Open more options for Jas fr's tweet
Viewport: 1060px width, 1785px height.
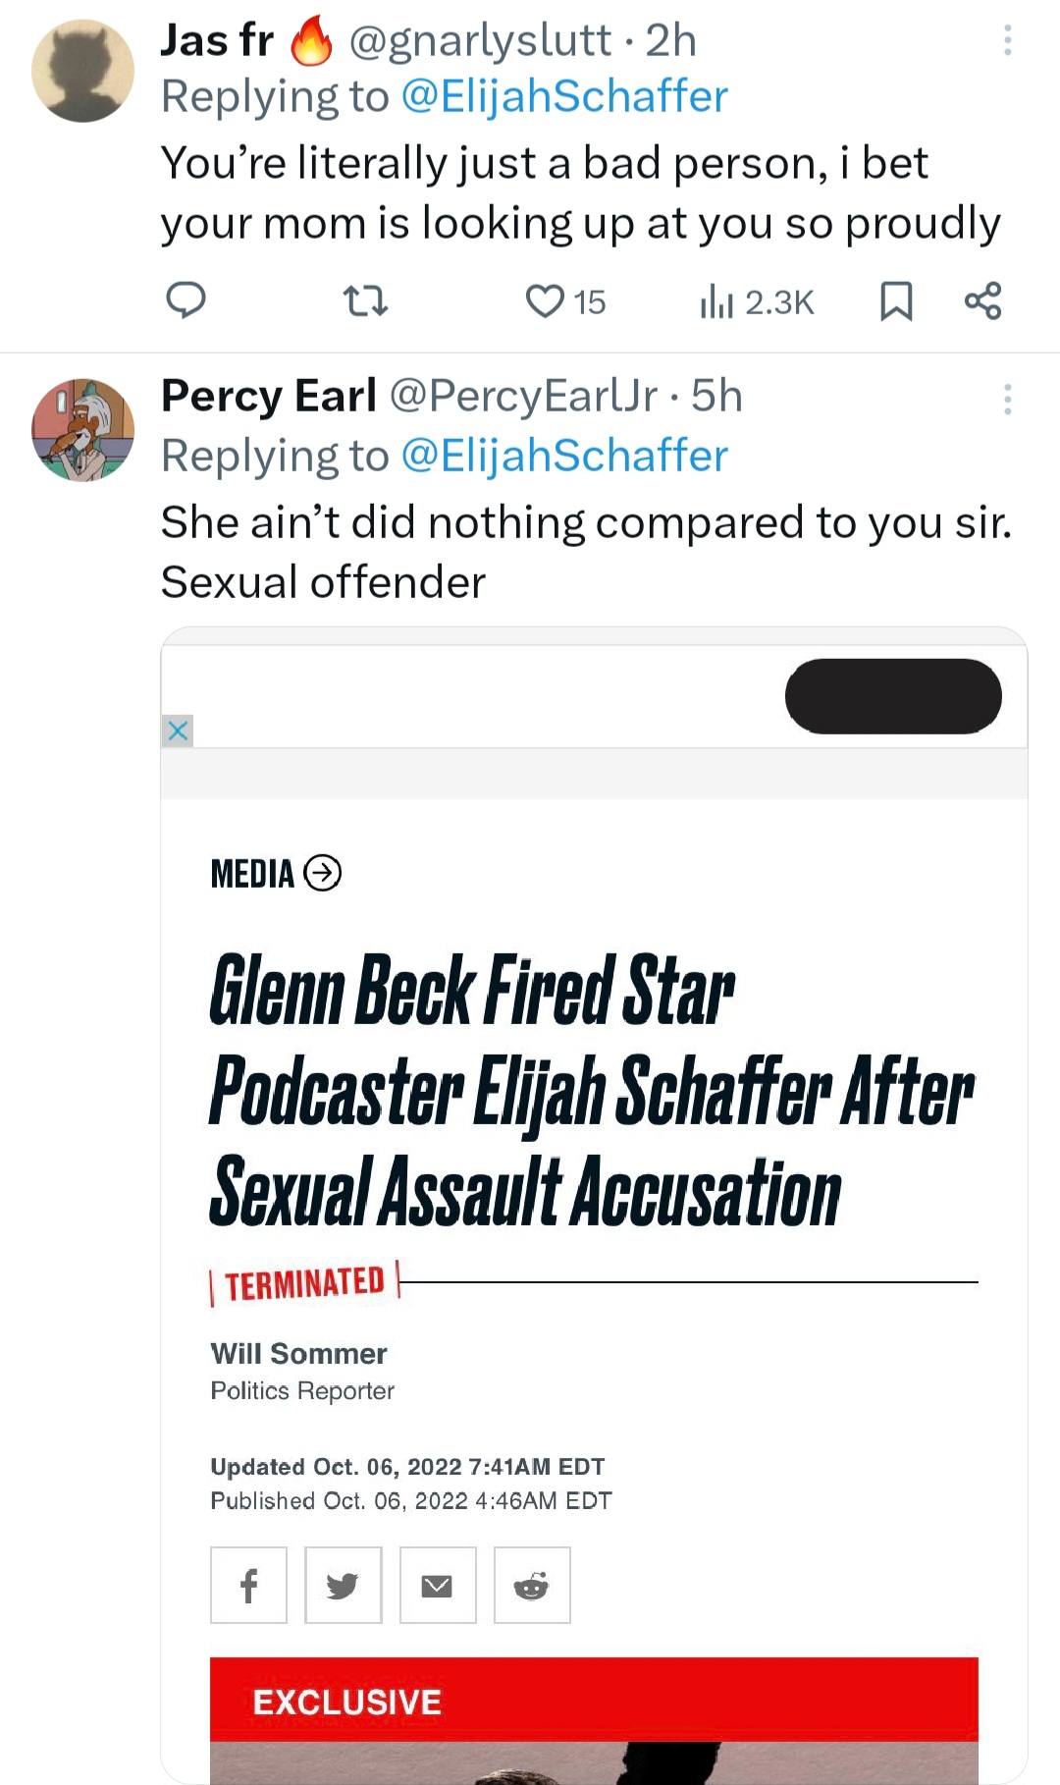click(x=1007, y=40)
